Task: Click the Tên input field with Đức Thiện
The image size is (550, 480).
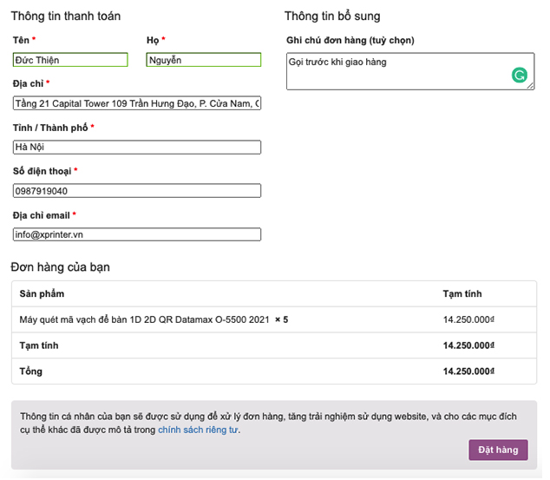Action: 70,60
